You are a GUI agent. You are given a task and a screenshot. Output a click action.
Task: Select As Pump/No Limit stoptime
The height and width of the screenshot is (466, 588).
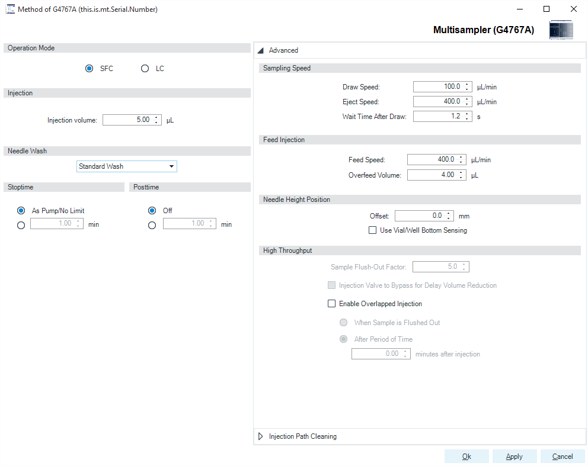tap(21, 210)
